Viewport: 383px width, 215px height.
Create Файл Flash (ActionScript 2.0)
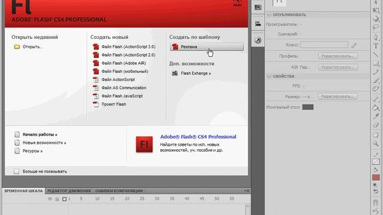[x=124, y=55]
